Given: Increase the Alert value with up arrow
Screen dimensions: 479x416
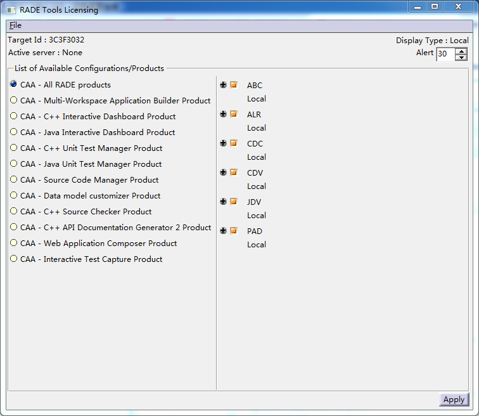Looking at the screenshot, I should tap(461, 51).
